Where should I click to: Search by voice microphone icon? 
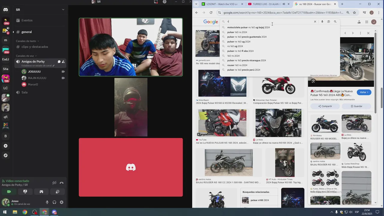pos(322,22)
